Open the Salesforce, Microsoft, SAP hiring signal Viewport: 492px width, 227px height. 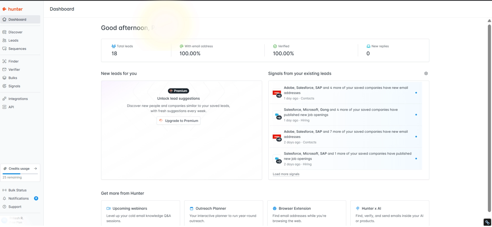[x=346, y=159]
